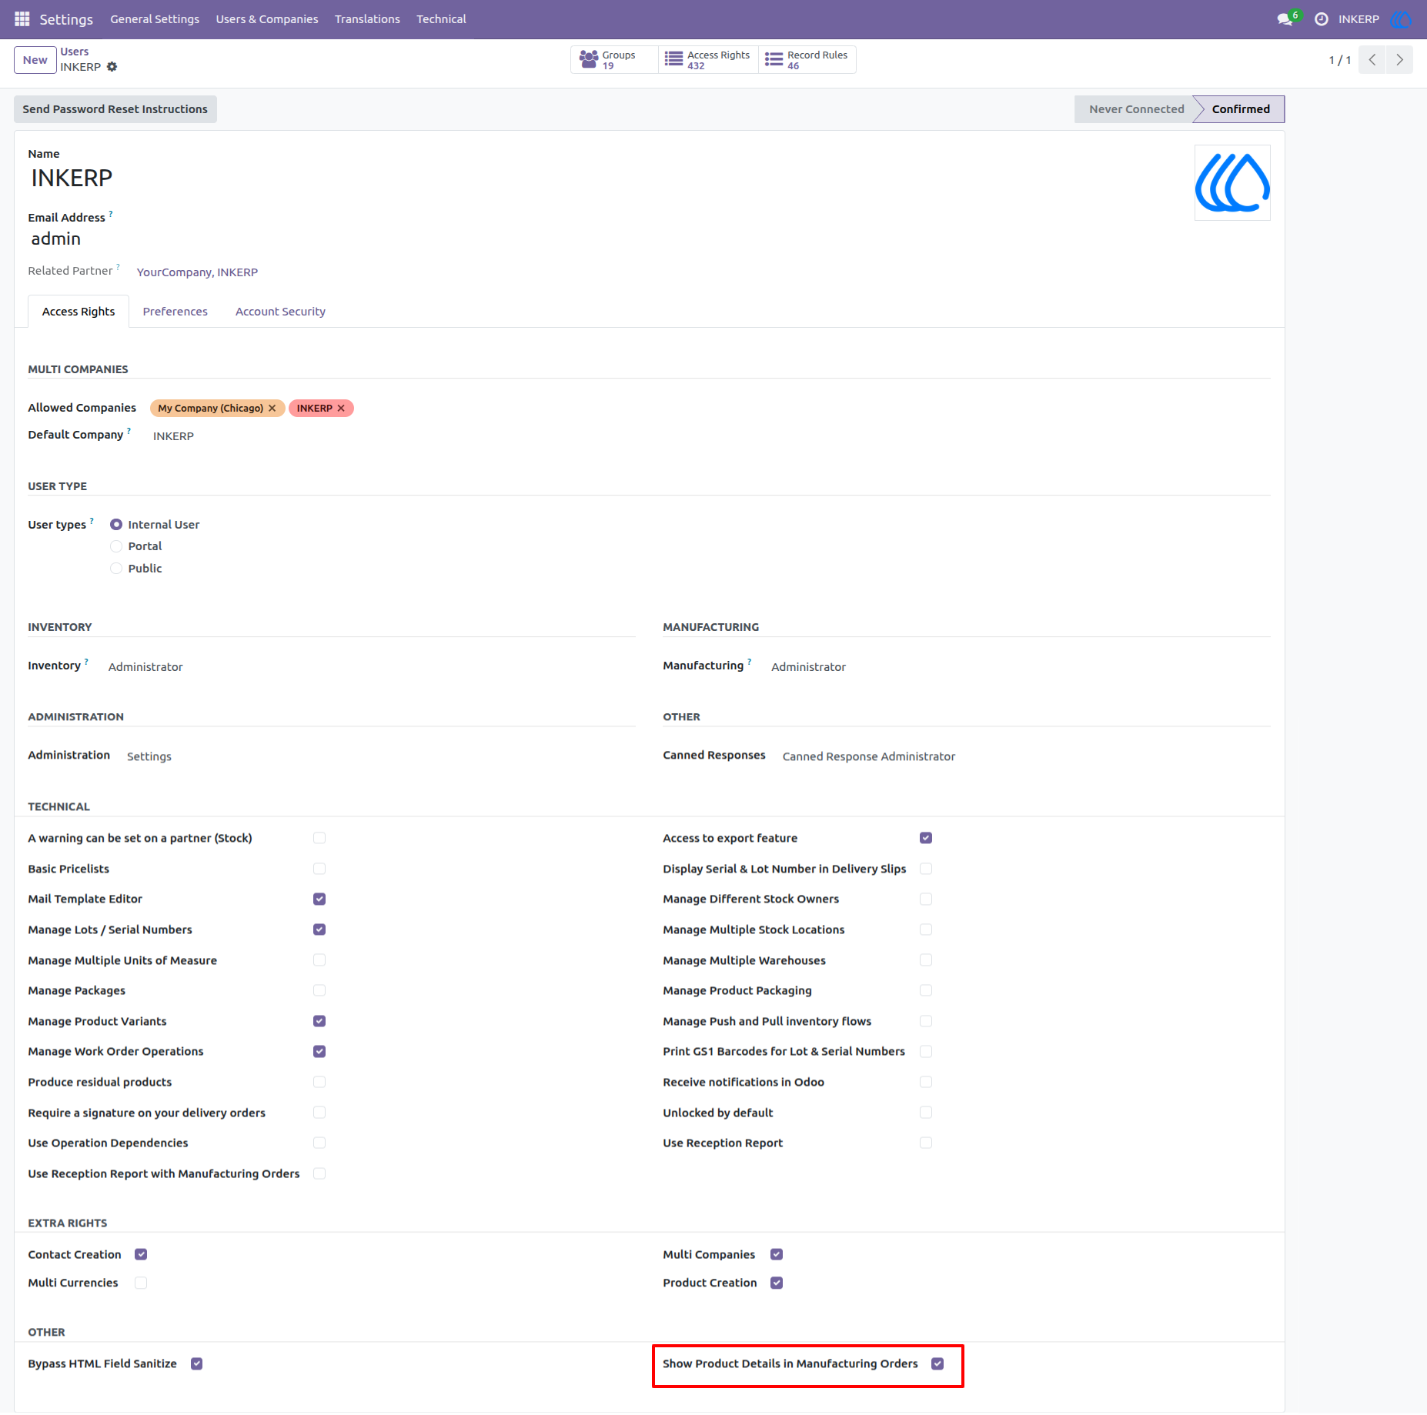Remove INKERP allowed company tag
The width and height of the screenshot is (1427, 1415).
coord(341,408)
